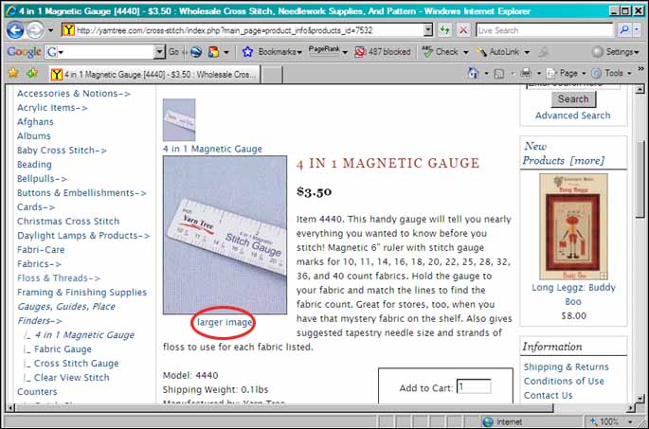The height and width of the screenshot is (429, 649).
Task: Click the browser Back arrow button
Action: (x=15, y=30)
